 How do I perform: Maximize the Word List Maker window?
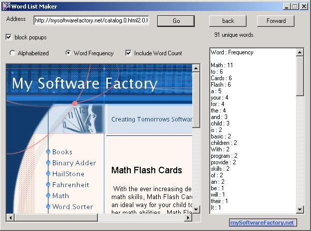[295, 6]
